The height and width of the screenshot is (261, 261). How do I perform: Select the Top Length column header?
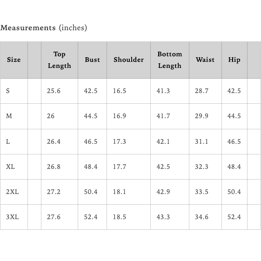(x=60, y=60)
